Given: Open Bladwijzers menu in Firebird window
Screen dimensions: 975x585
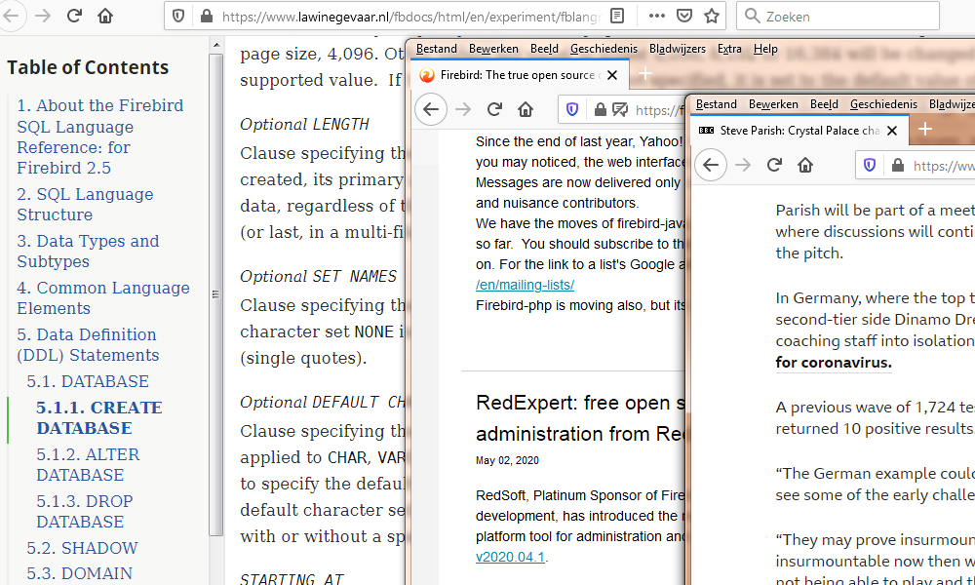Looking at the screenshot, I should pos(678,49).
